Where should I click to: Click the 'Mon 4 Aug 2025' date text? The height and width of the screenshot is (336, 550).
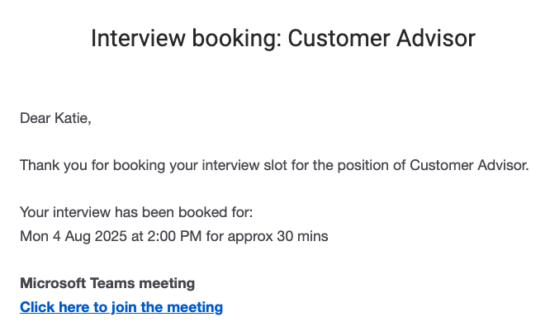coord(73,236)
